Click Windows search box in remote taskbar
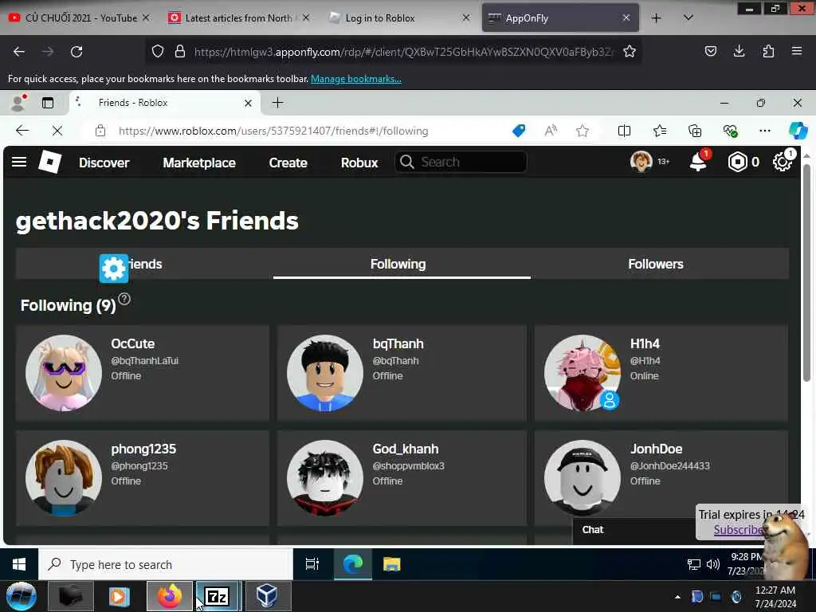 click(x=166, y=565)
